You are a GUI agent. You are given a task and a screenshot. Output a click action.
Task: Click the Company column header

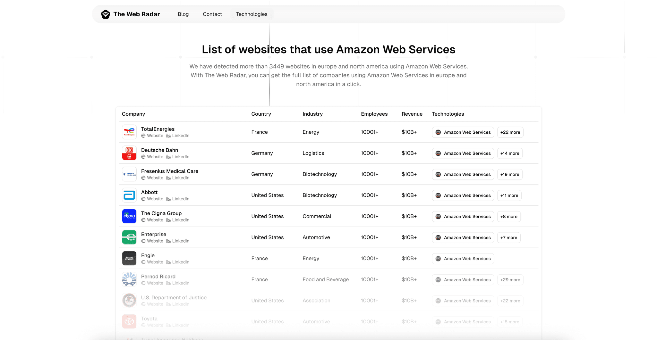tap(133, 114)
